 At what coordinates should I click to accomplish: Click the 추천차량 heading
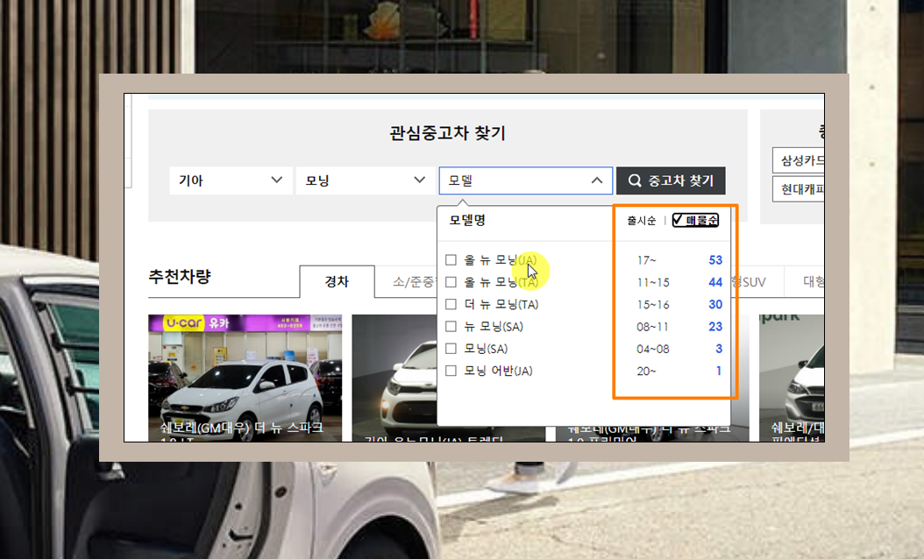180,277
